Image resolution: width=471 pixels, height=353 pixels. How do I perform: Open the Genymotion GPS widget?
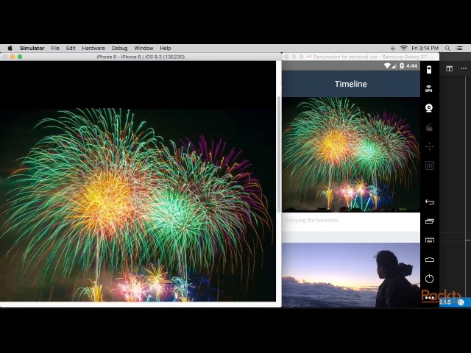(429, 88)
